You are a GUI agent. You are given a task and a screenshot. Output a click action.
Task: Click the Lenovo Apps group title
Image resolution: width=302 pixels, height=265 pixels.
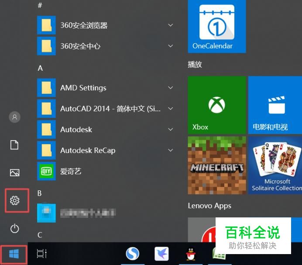(x=209, y=206)
